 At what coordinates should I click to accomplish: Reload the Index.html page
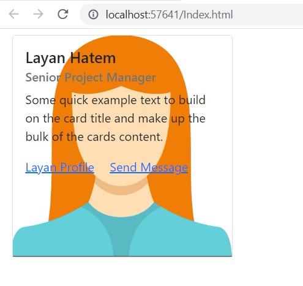click(x=62, y=14)
